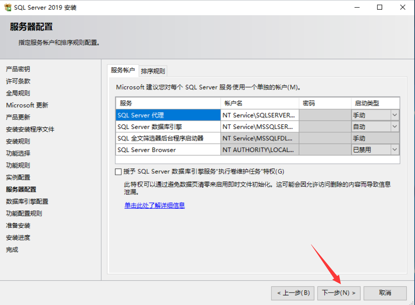Viewport: 415px width, 305px height.
Task: Open the 单击此处了解详细信息 link
Action: pyautogui.click(x=155, y=205)
